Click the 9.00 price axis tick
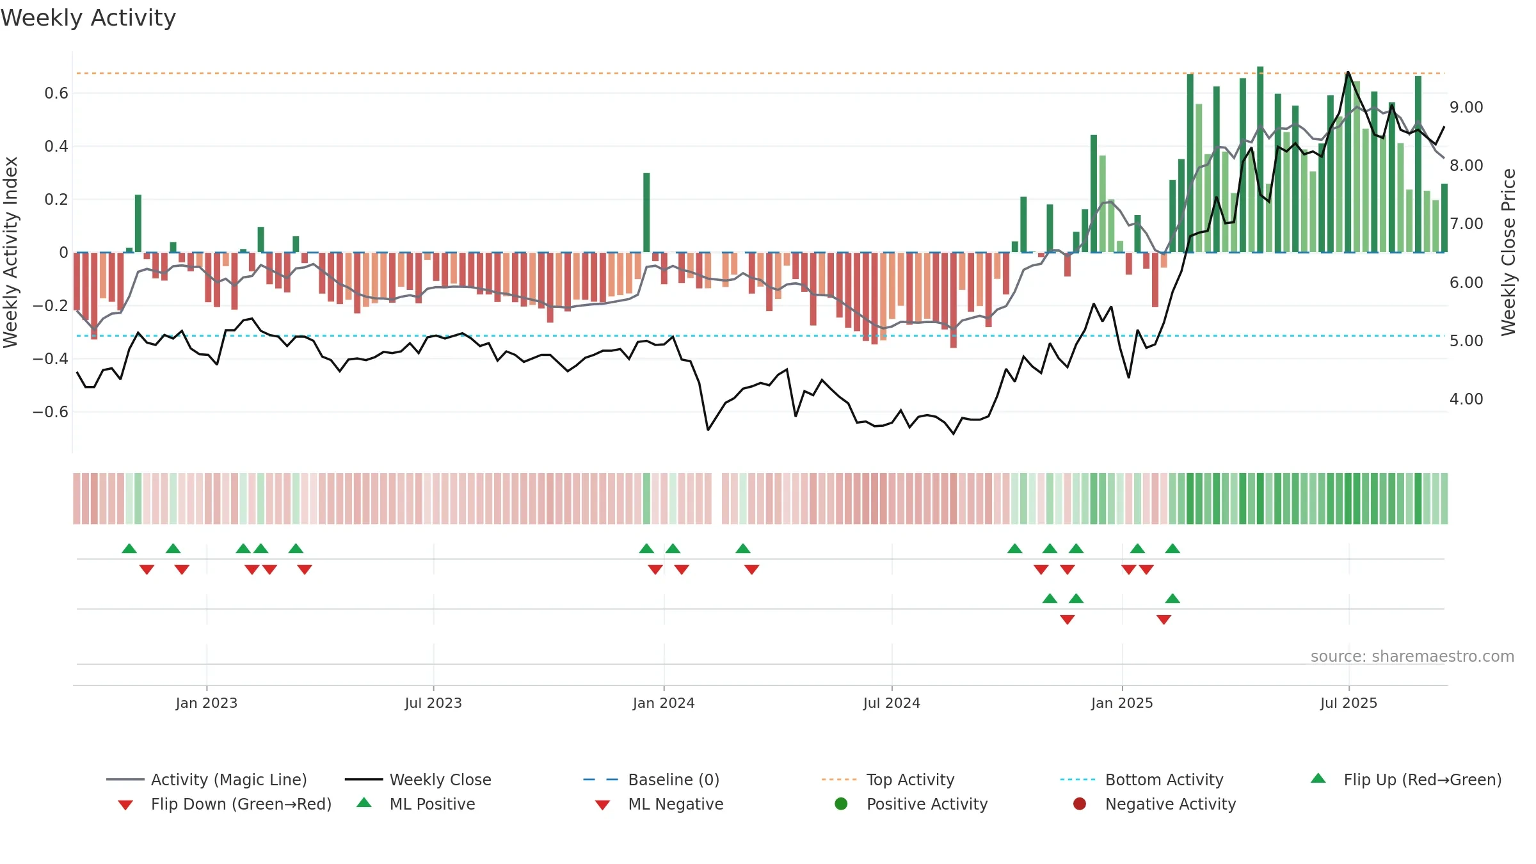This screenshot has height=864, width=1536. (1466, 107)
